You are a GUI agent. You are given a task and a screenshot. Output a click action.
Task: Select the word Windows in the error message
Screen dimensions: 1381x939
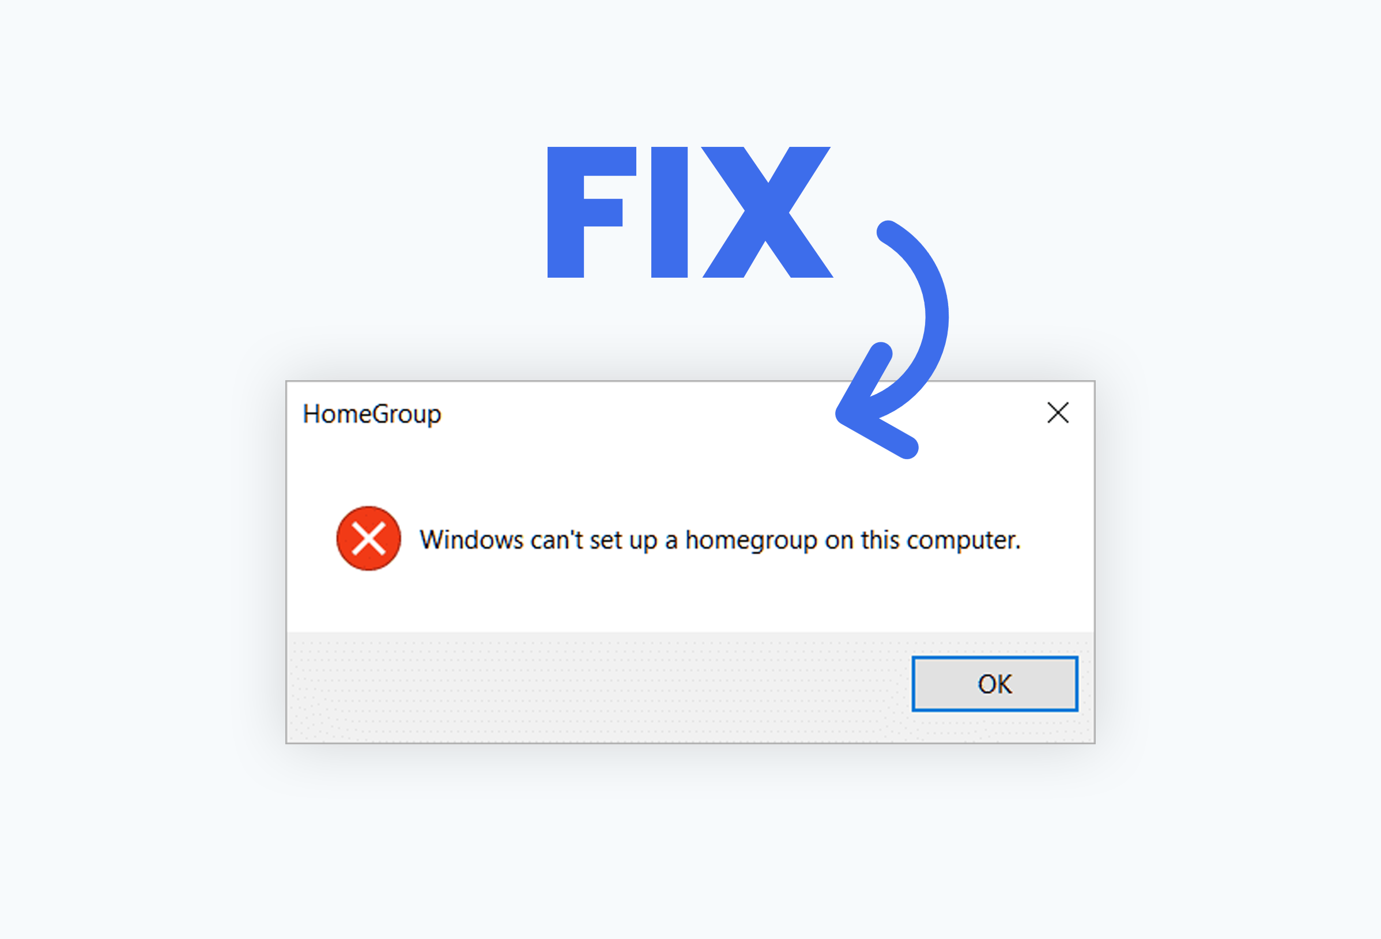(472, 540)
